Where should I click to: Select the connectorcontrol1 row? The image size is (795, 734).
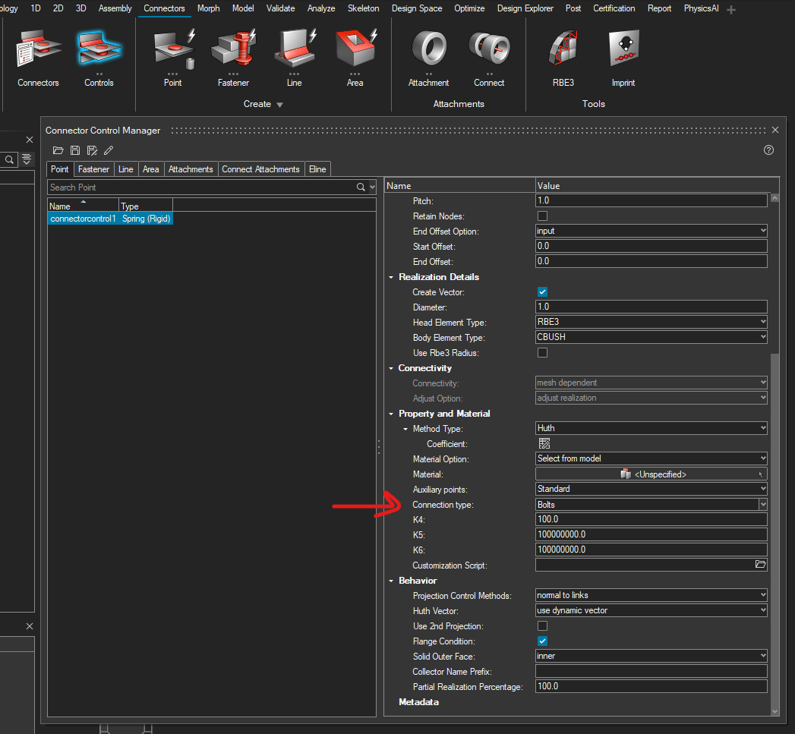[110, 219]
